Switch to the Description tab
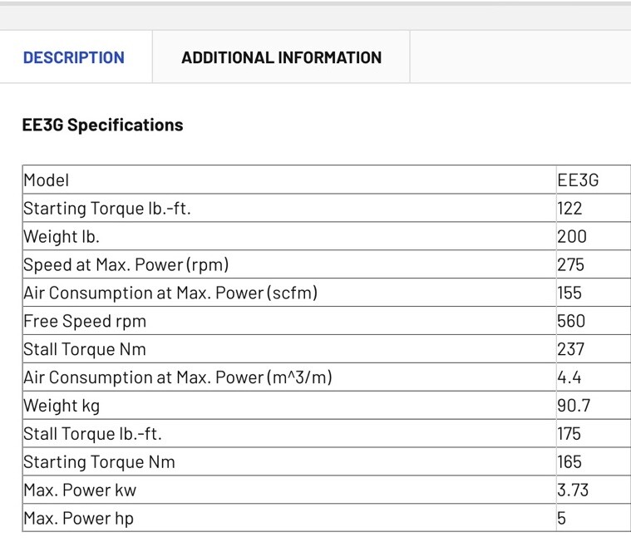 74,57
